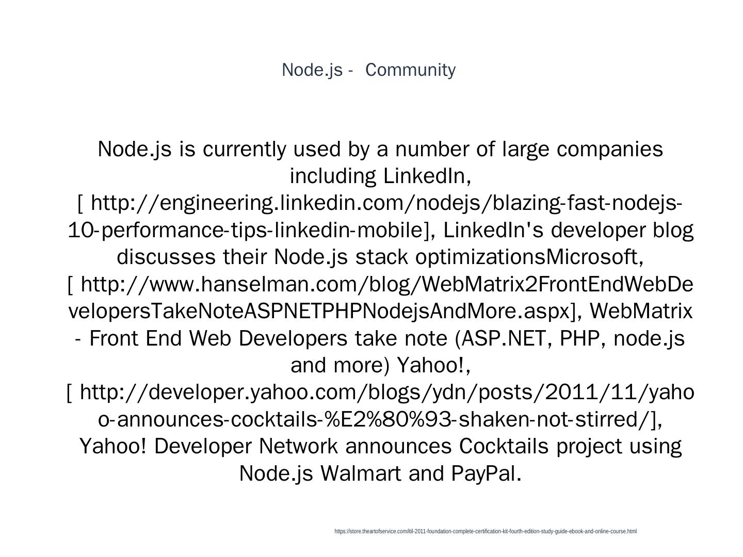This screenshot has width=743, height=557.
Task: Click the word "PayPal." ending the paragraph
Action: click(486, 473)
